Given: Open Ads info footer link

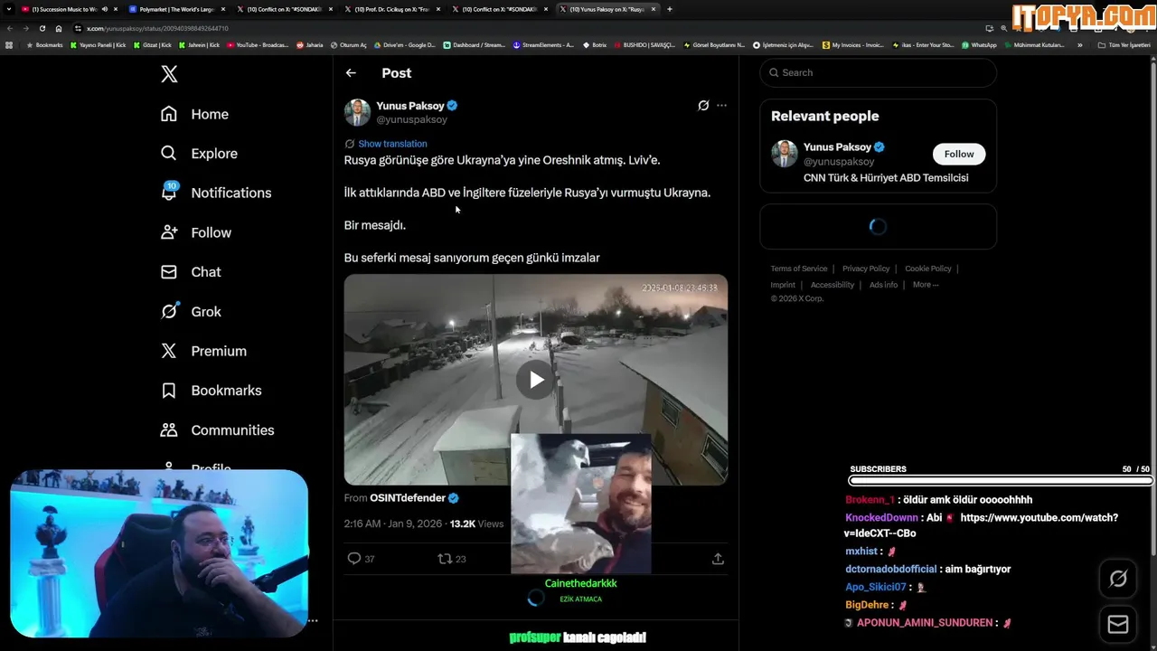Looking at the screenshot, I should [x=883, y=285].
